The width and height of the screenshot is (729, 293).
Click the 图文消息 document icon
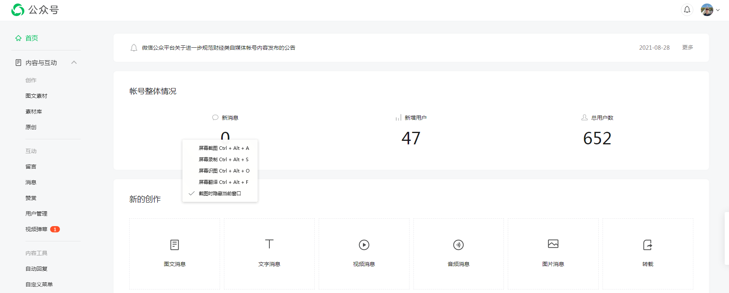[175, 245]
